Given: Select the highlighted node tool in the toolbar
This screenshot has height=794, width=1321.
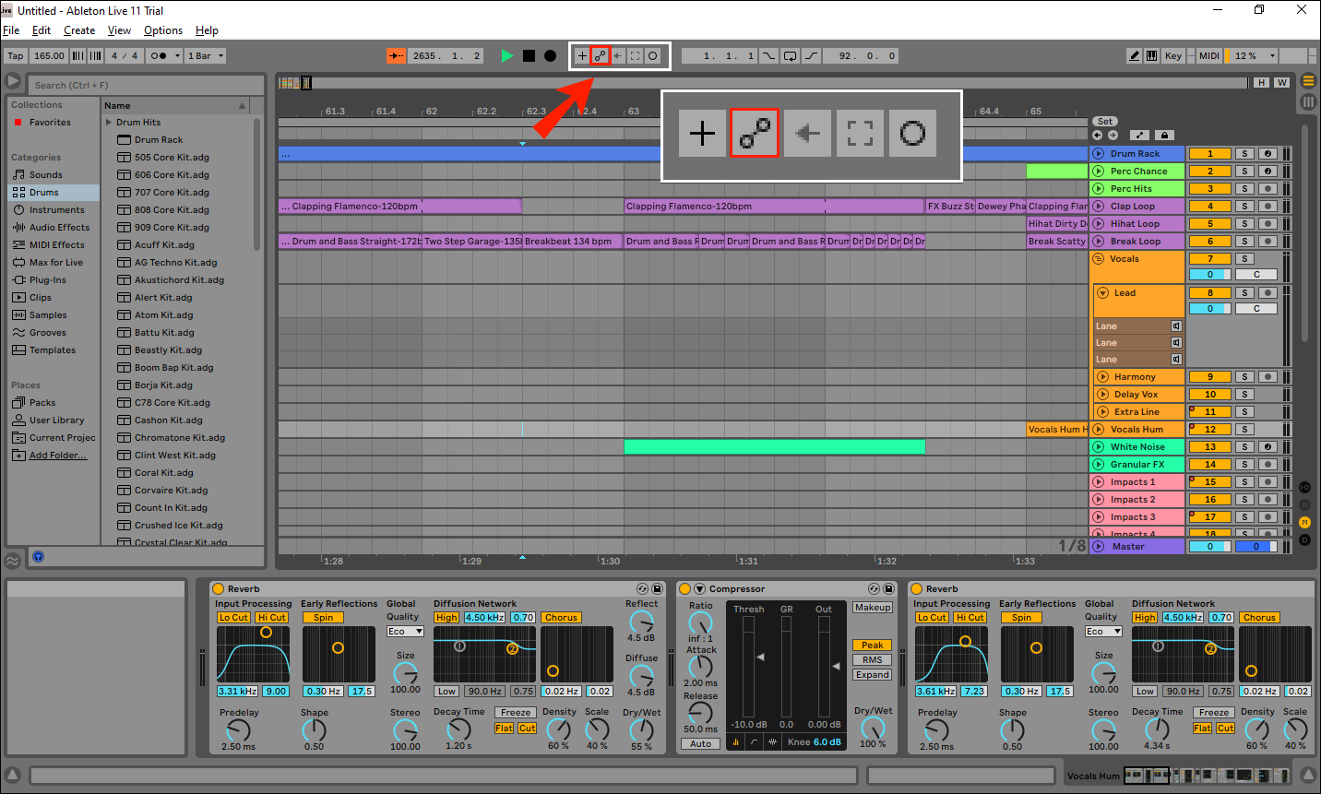Looking at the screenshot, I should click(601, 55).
